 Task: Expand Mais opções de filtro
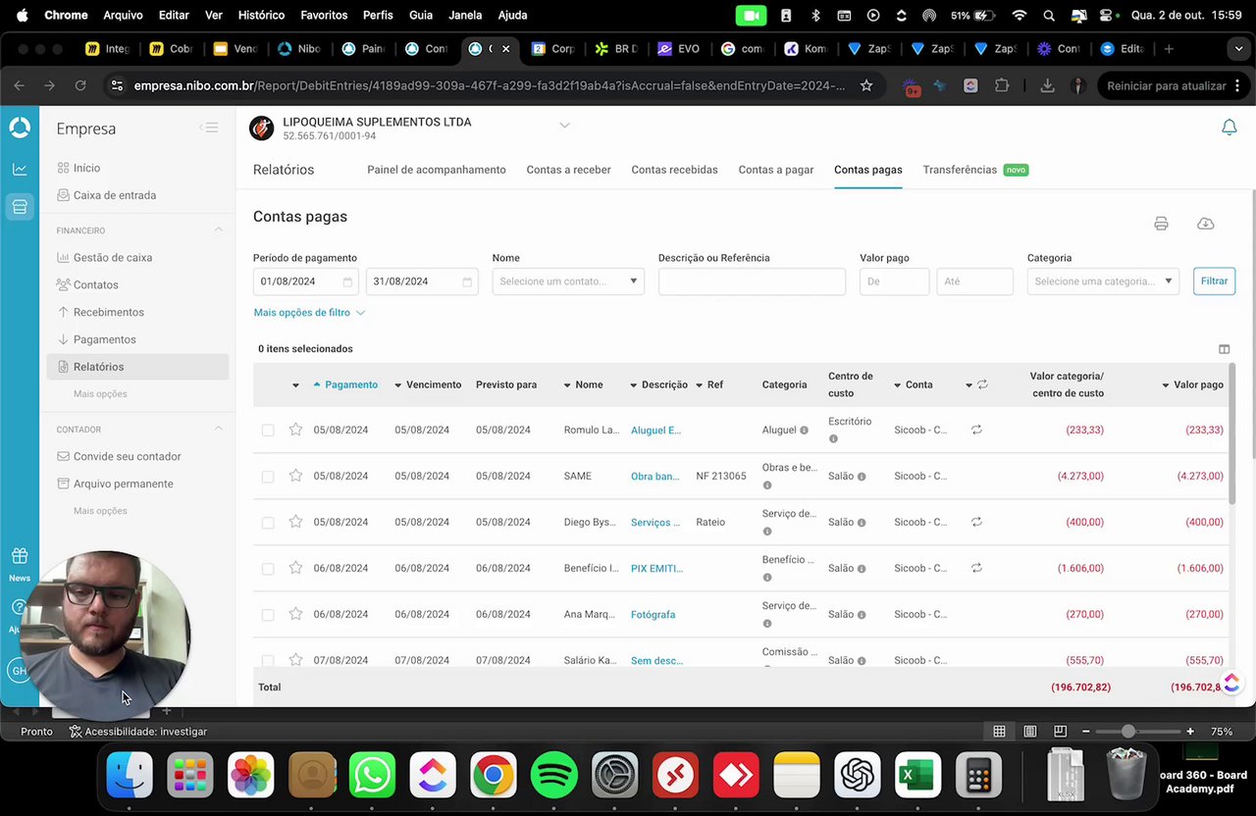[x=309, y=313]
